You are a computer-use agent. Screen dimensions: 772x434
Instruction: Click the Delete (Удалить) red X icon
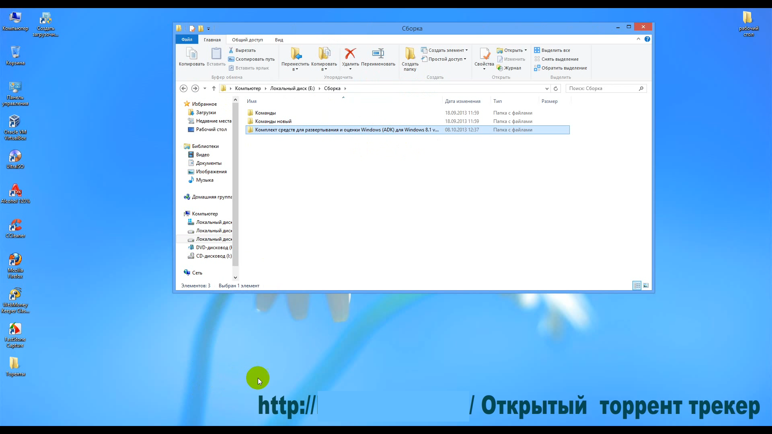point(350,54)
